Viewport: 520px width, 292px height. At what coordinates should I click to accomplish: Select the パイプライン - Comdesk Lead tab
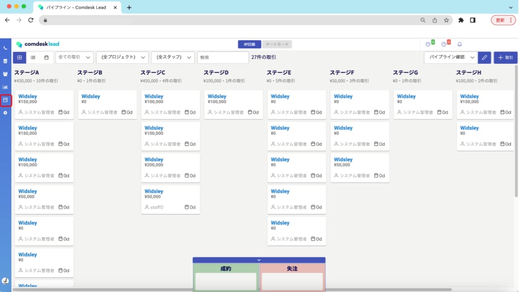[76, 7]
